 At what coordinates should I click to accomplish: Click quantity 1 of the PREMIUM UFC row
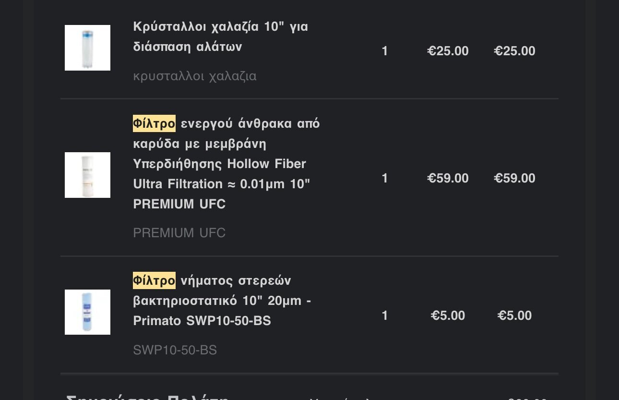coord(385,179)
